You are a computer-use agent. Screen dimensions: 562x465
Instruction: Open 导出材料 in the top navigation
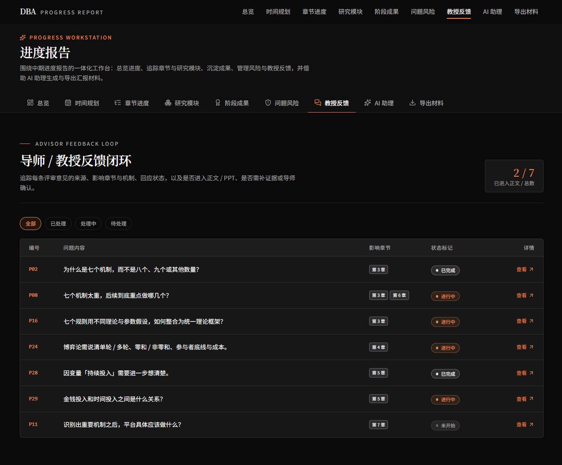(526, 12)
